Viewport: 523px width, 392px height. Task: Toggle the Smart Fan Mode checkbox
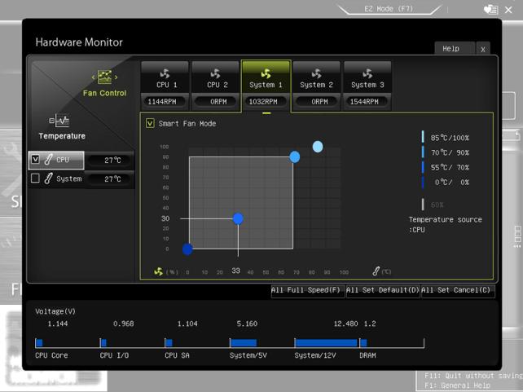coord(150,123)
